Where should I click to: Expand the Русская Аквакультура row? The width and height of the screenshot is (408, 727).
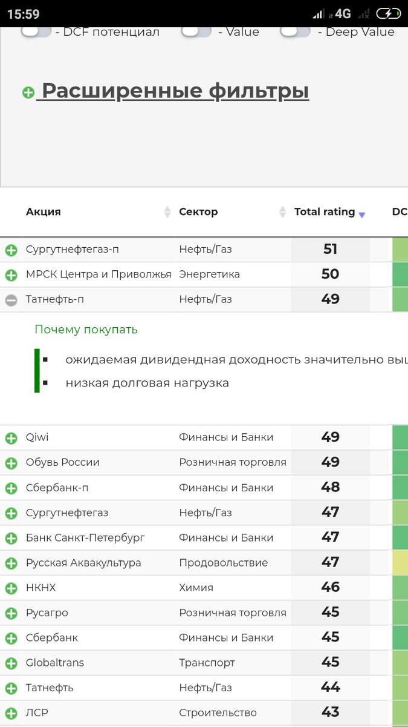[x=11, y=563]
